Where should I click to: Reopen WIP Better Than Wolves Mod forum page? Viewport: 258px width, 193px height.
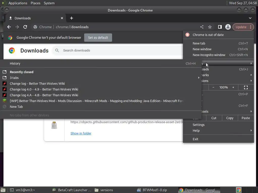click(x=101, y=101)
